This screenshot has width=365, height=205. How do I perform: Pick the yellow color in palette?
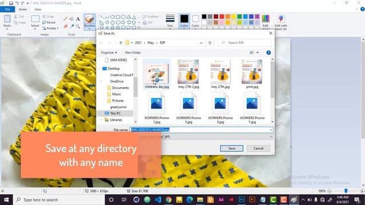click(233, 17)
